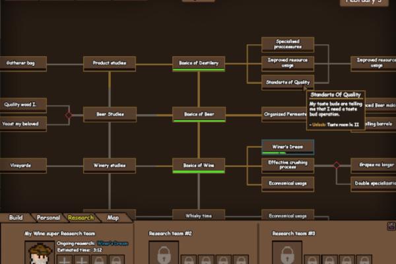Select the Research tab
Viewport: 396px width, 264px height.
(x=81, y=218)
